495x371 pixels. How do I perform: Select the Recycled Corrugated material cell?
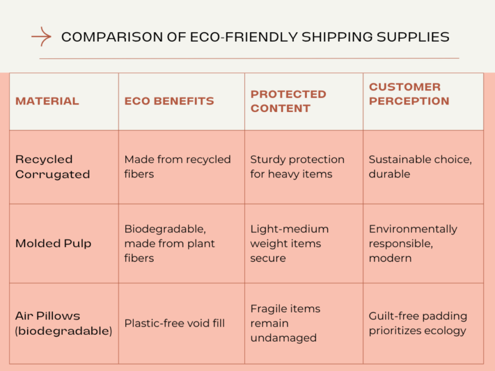tap(52, 167)
